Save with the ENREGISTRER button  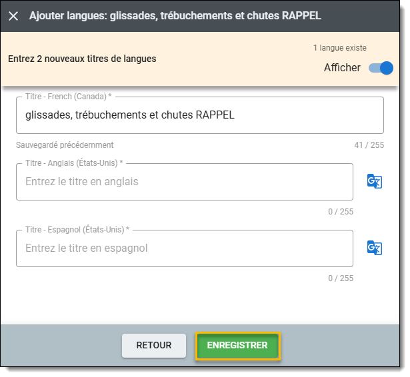(x=237, y=345)
